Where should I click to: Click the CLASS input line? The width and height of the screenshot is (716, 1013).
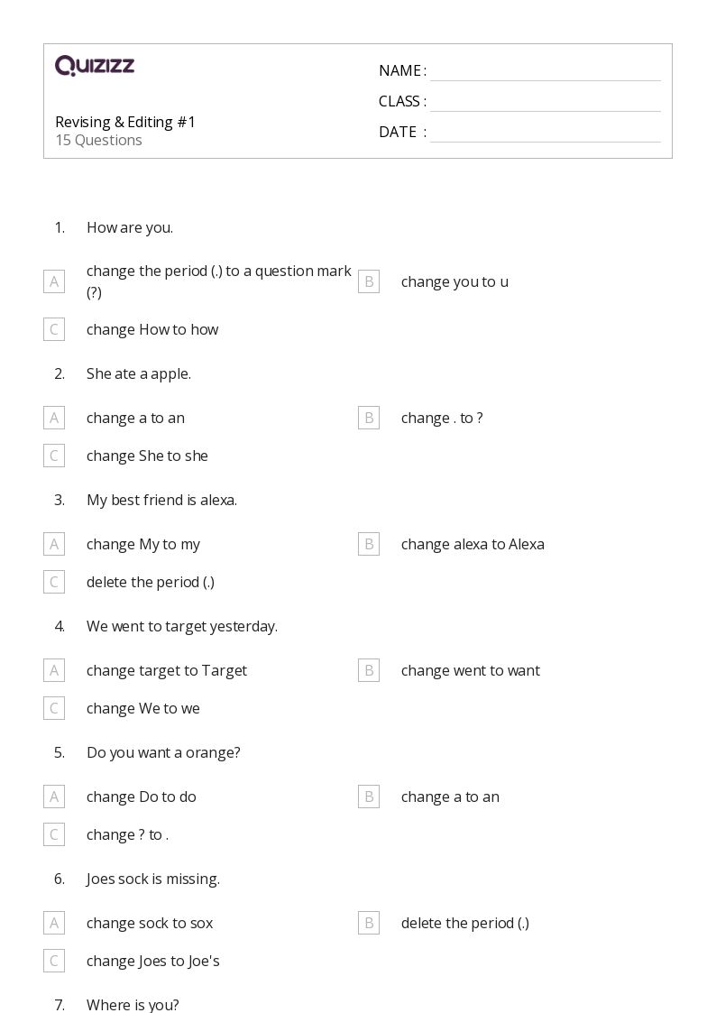546,103
